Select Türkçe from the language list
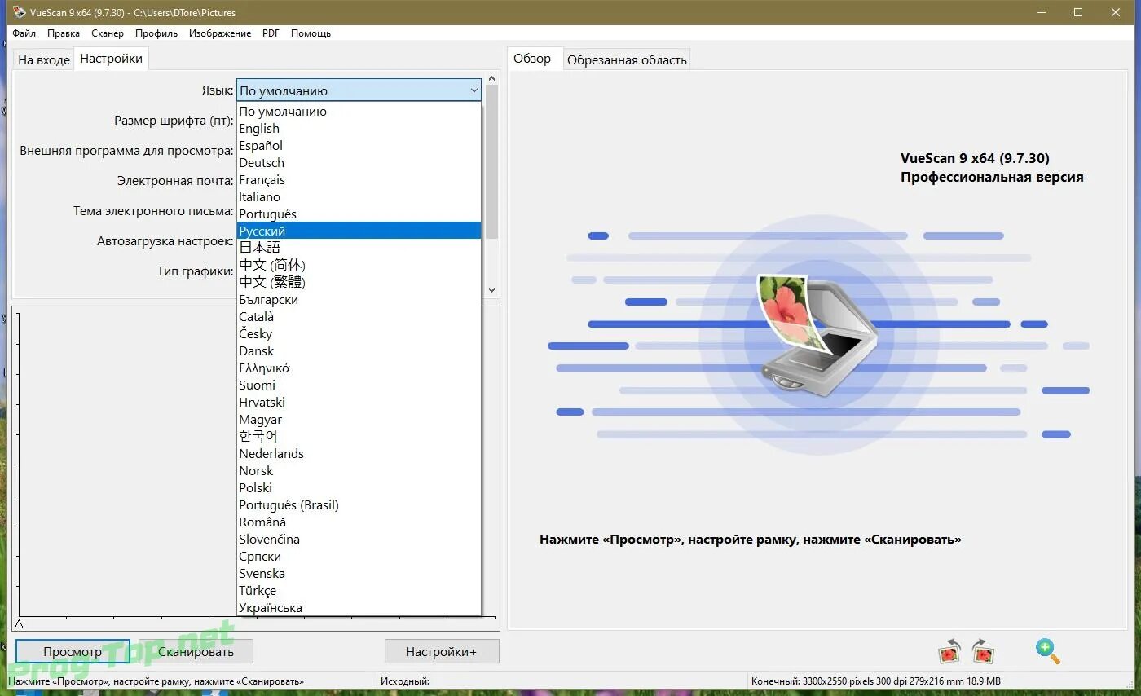 click(x=359, y=590)
